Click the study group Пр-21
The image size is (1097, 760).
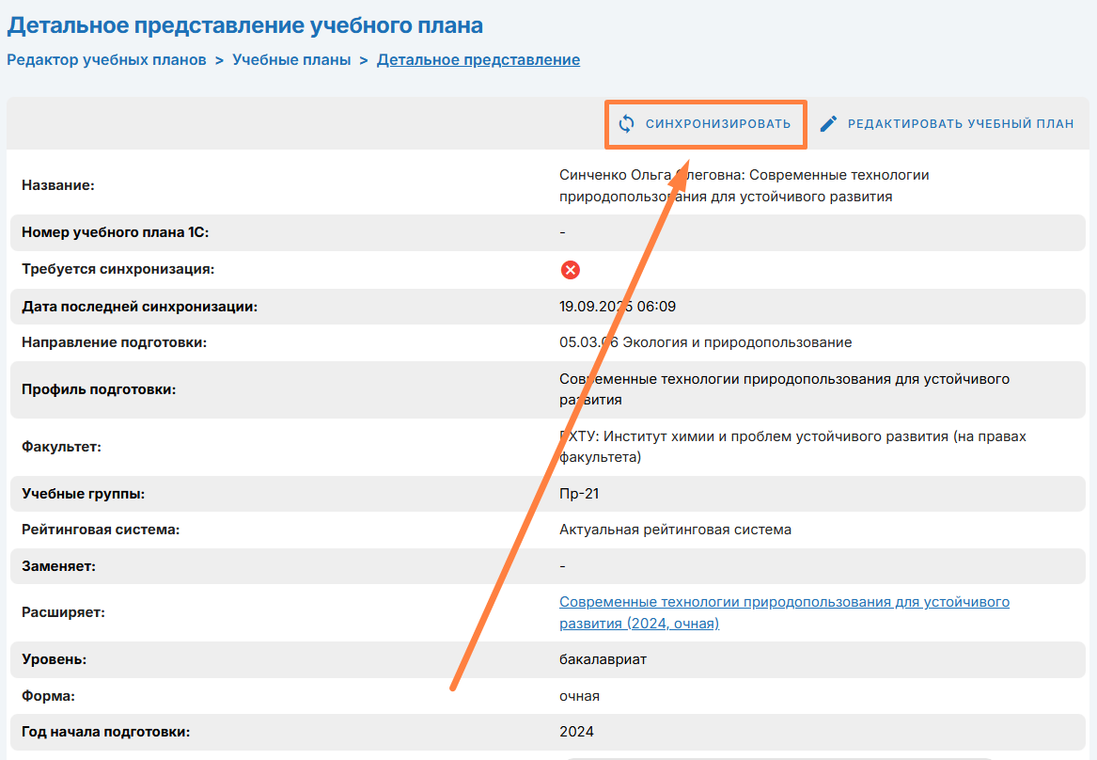[578, 493]
